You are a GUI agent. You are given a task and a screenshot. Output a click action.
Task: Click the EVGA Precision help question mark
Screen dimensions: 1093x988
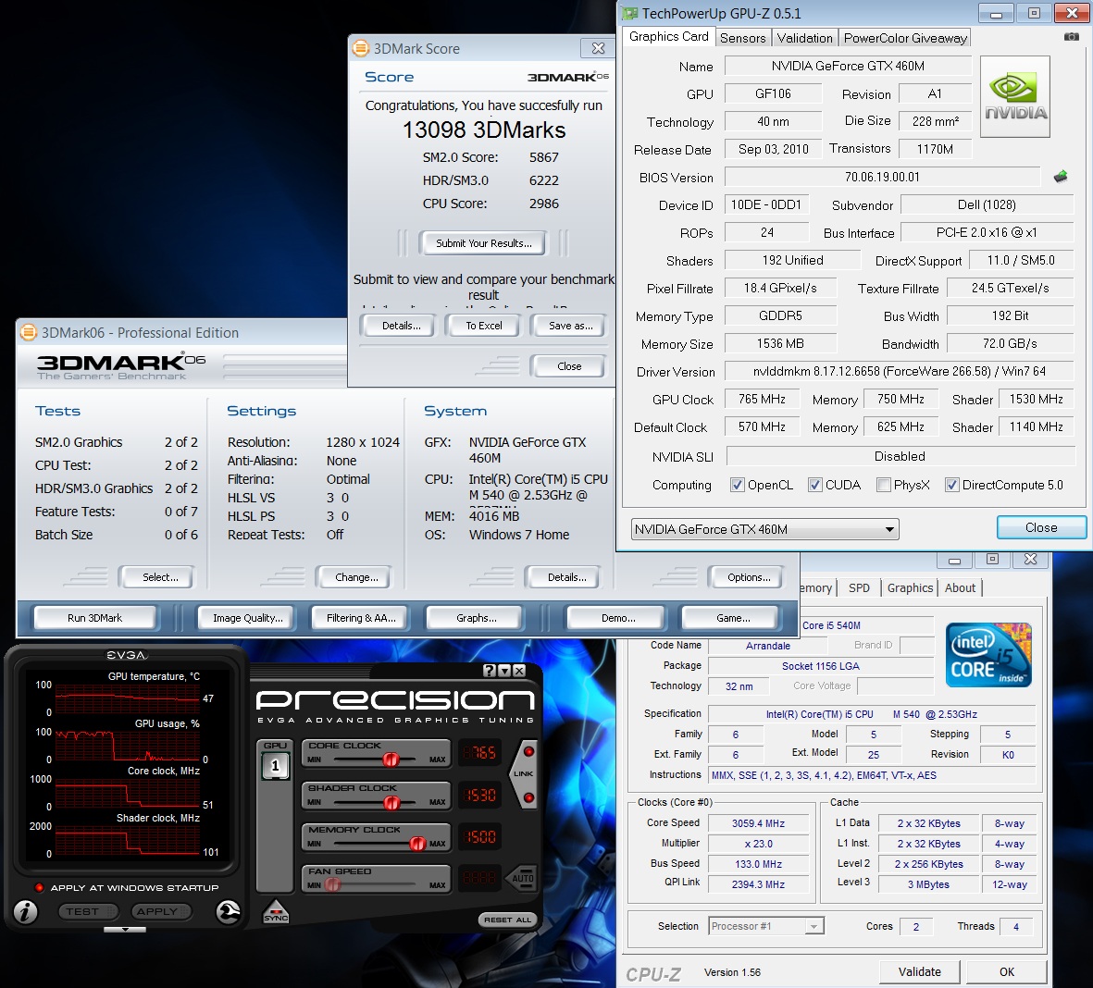tap(490, 671)
